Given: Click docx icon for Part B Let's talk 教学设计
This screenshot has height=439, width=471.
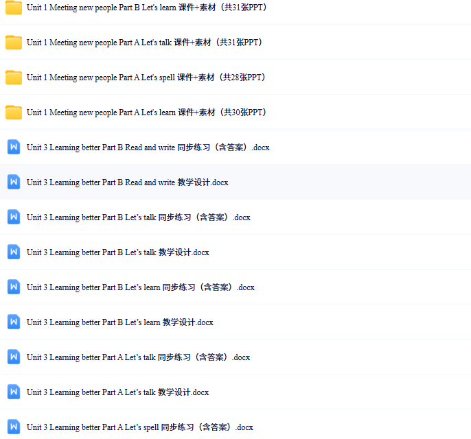Looking at the screenshot, I should 14,252.
